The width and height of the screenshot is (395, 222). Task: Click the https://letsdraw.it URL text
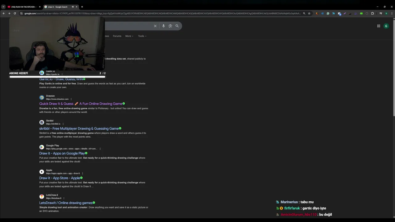point(54,198)
